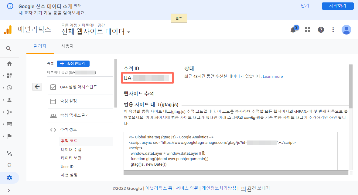Image resolution: width=358 pixels, height=195 pixels.
Task: Expand the sidebar using the bottom chevron
Action: tap(9, 191)
